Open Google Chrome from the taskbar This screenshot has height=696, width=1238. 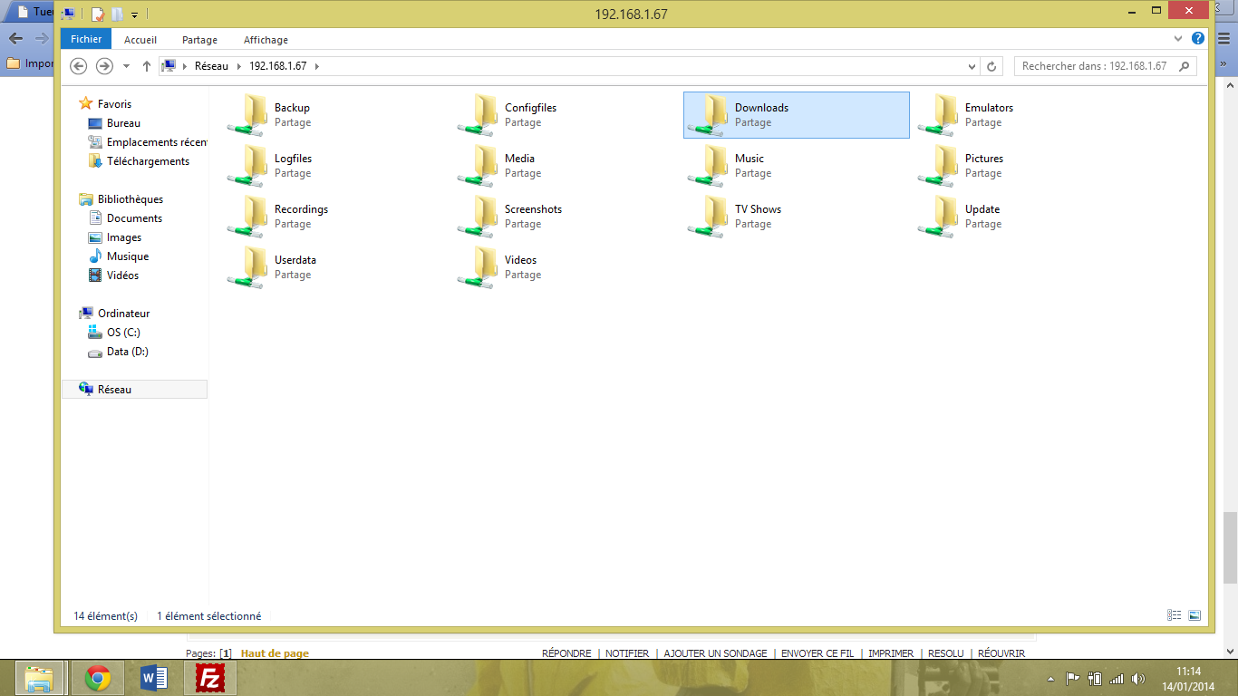click(98, 678)
